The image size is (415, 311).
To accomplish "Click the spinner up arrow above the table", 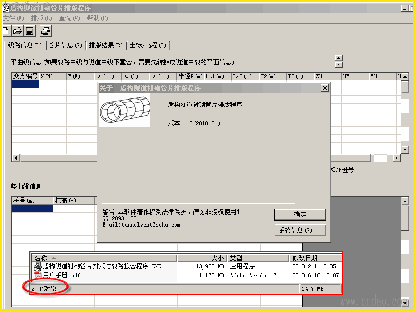I will tap(339, 58).
